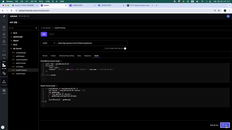Toggle the URL encoding switch
Viewport: 232px width, 130px height.
[x=125, y=49]
